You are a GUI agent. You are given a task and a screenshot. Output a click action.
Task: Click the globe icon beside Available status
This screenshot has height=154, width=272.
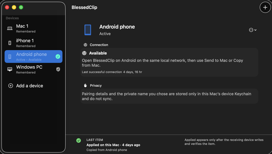coord(84,53)
